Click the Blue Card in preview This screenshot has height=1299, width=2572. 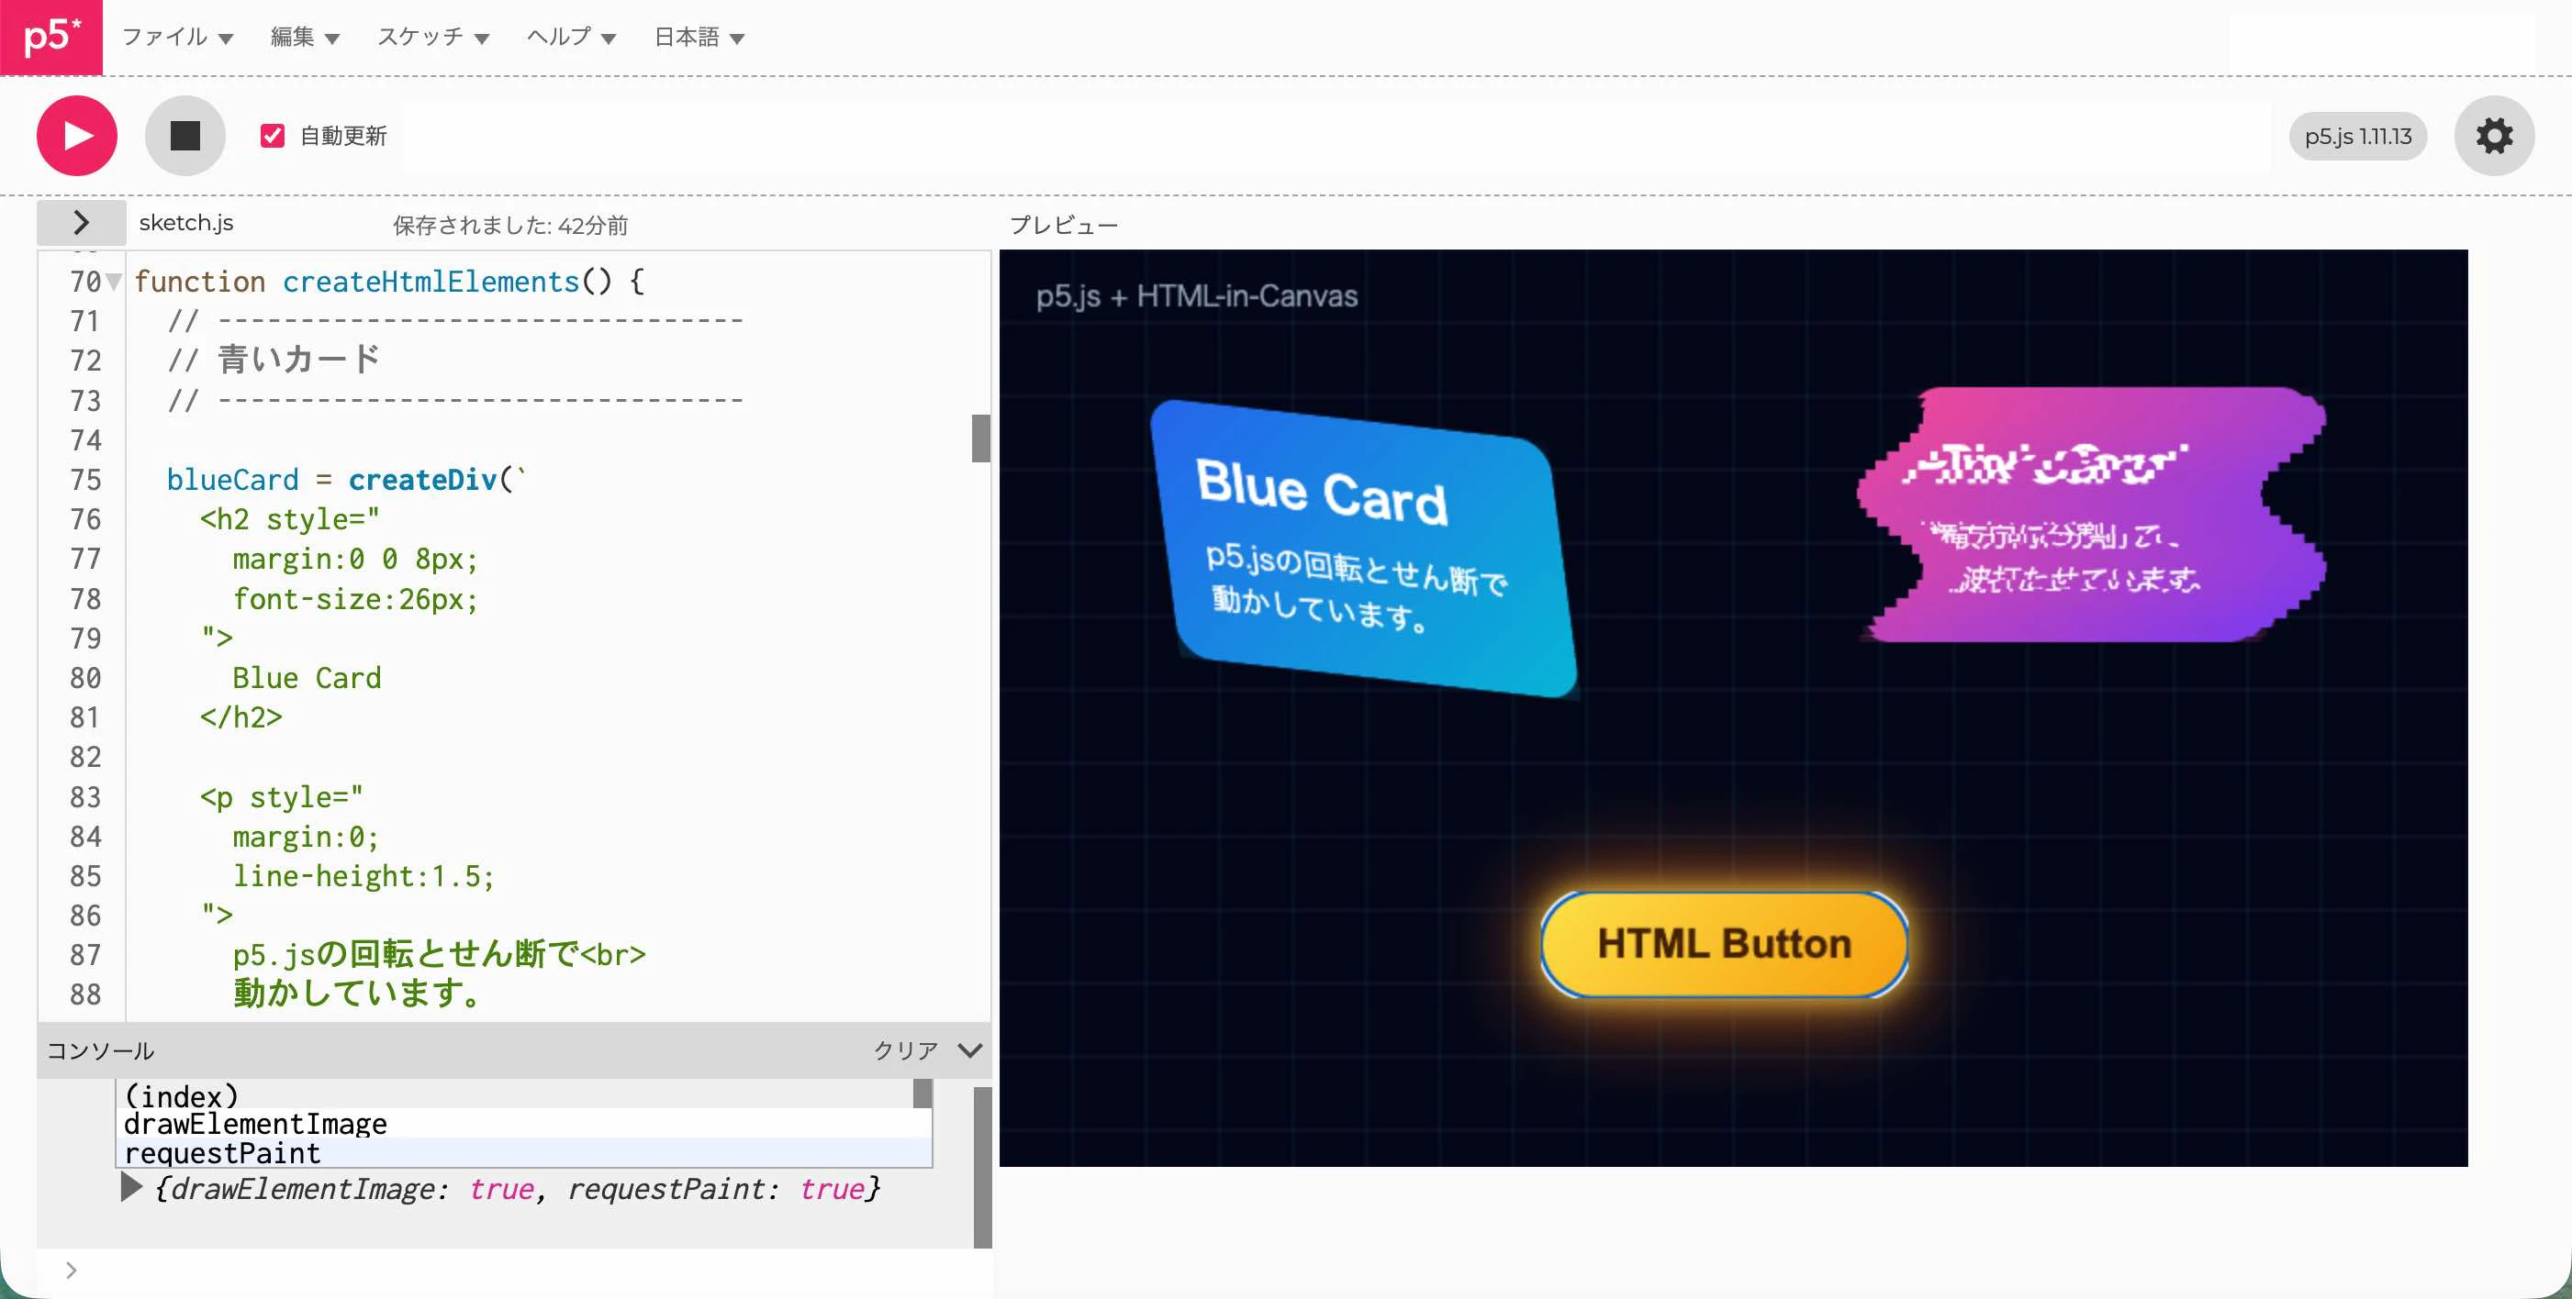click(1364, 548)
